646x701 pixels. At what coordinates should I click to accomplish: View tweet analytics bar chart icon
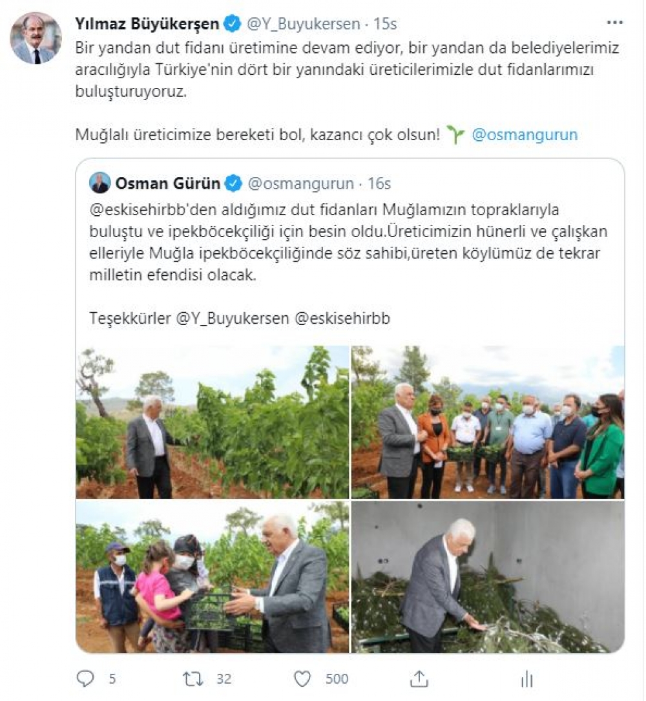click(x=527, y=678)
